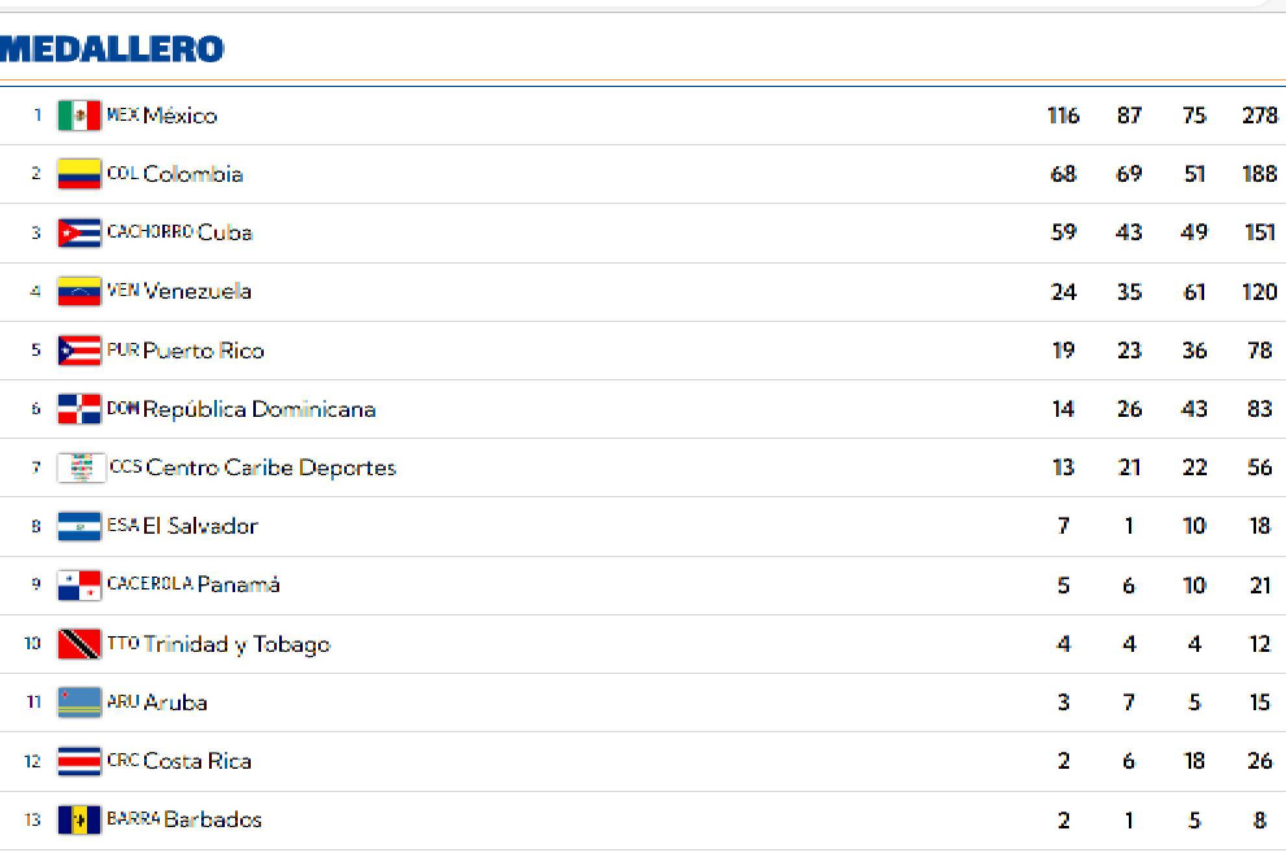Open the México country link
This screenshot has height=857, width=1286.
point(180,116)
